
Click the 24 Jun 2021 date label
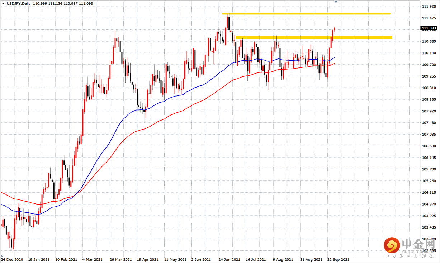point(230,259)
